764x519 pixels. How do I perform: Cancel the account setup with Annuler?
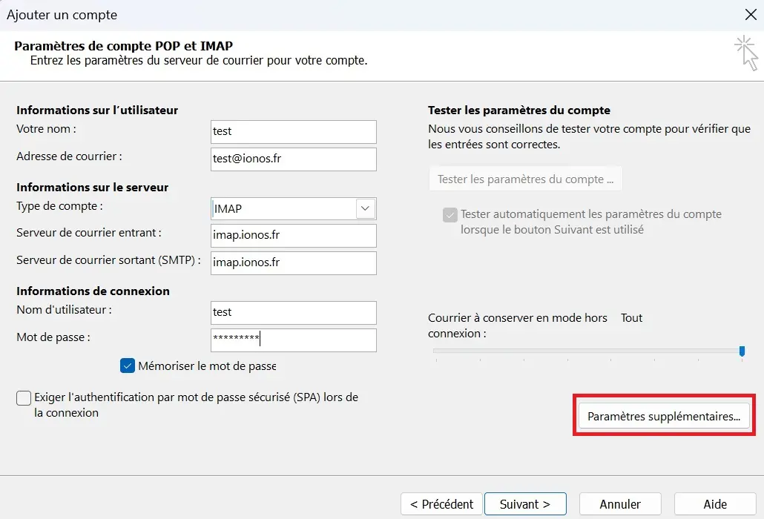pos(620,503)
